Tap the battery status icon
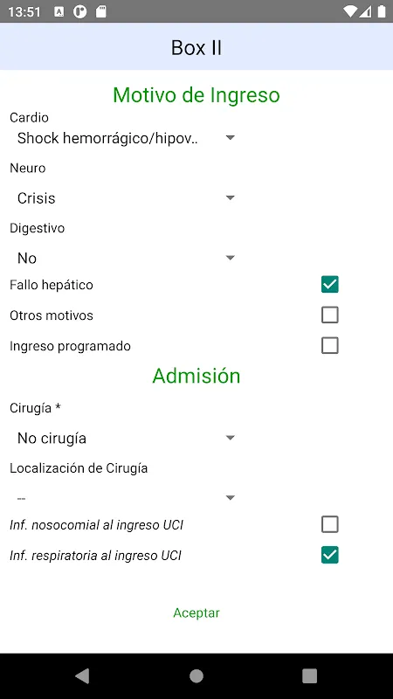The image size is (393, 699). [x=382, y=11]
